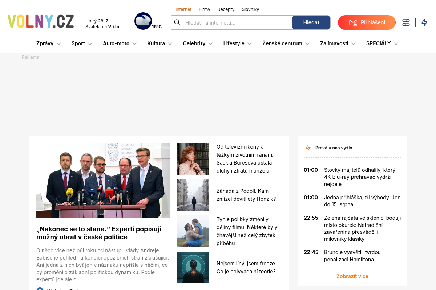
Task: Expand the Zprávy menu chevron
Action: [59, 43]
